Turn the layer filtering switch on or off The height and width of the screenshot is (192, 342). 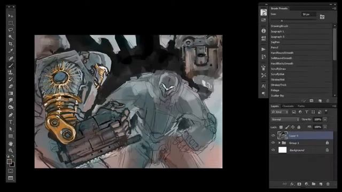326,111
